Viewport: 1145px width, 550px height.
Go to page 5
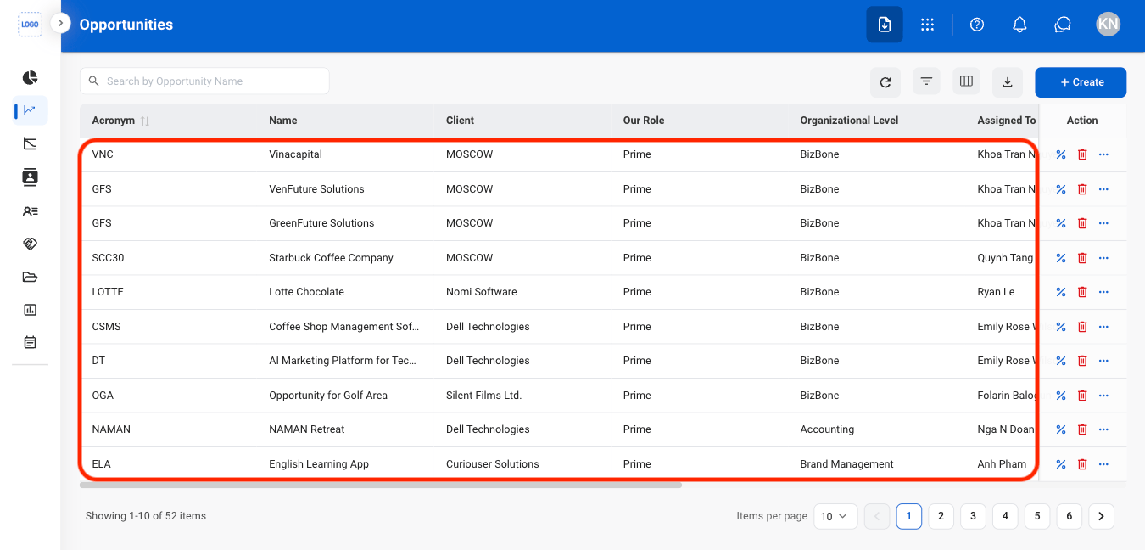1037,516
